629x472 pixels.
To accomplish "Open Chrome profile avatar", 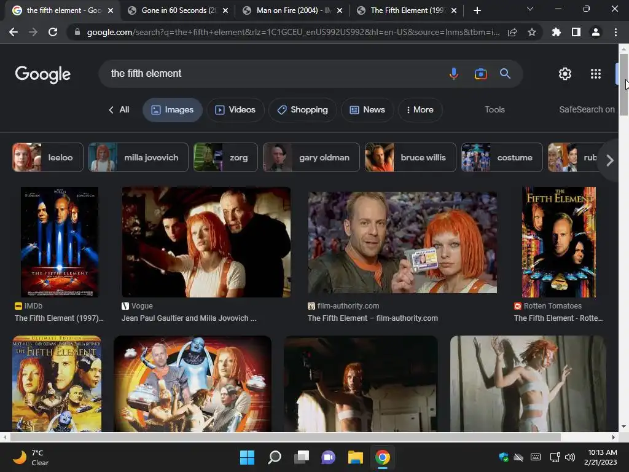I will 596,32.
